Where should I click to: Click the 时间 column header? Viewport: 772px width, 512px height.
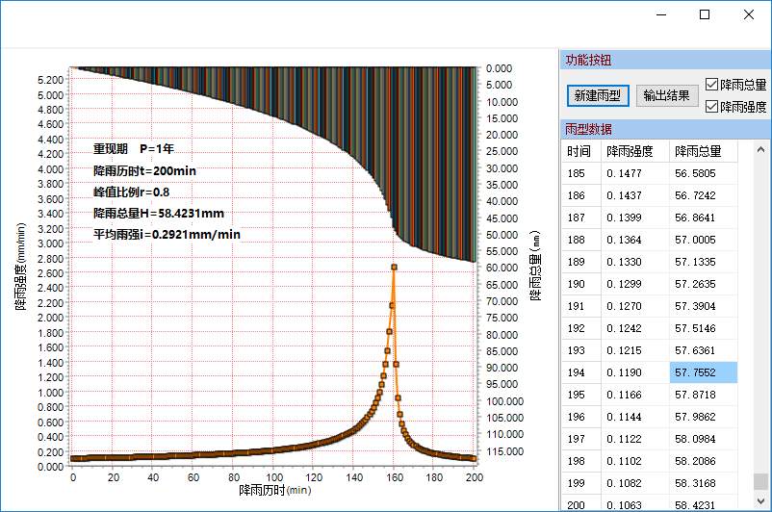click(580, 151)
